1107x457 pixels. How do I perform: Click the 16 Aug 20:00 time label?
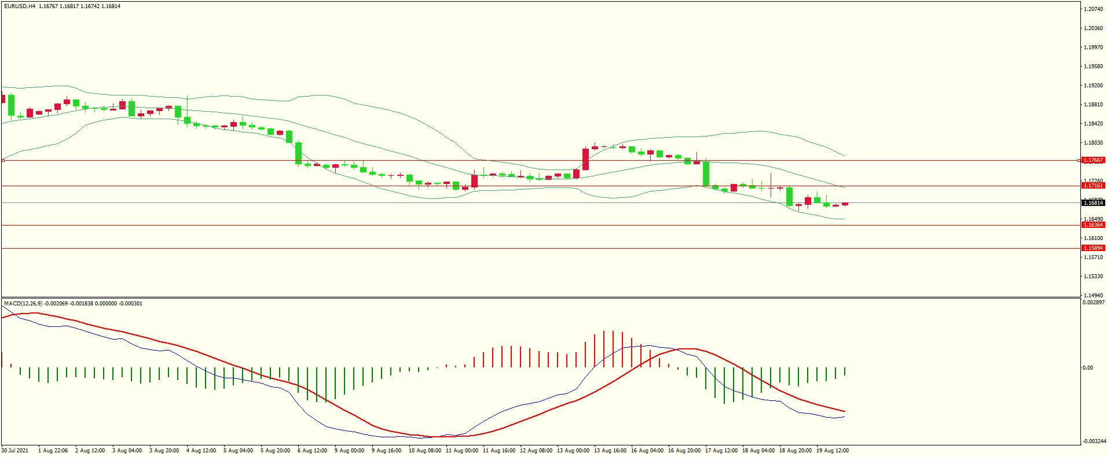(x=684, y=451)
